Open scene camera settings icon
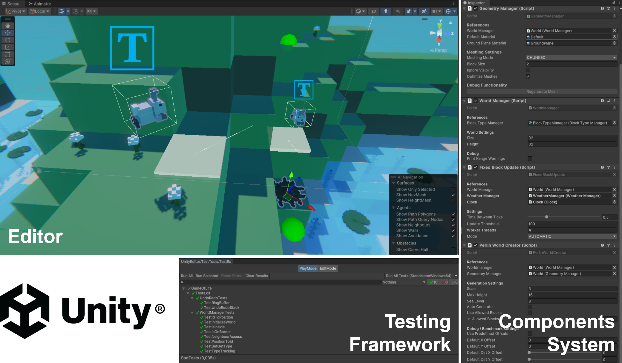The width and height of the screenshot is (622, 363). pos(434,11)
